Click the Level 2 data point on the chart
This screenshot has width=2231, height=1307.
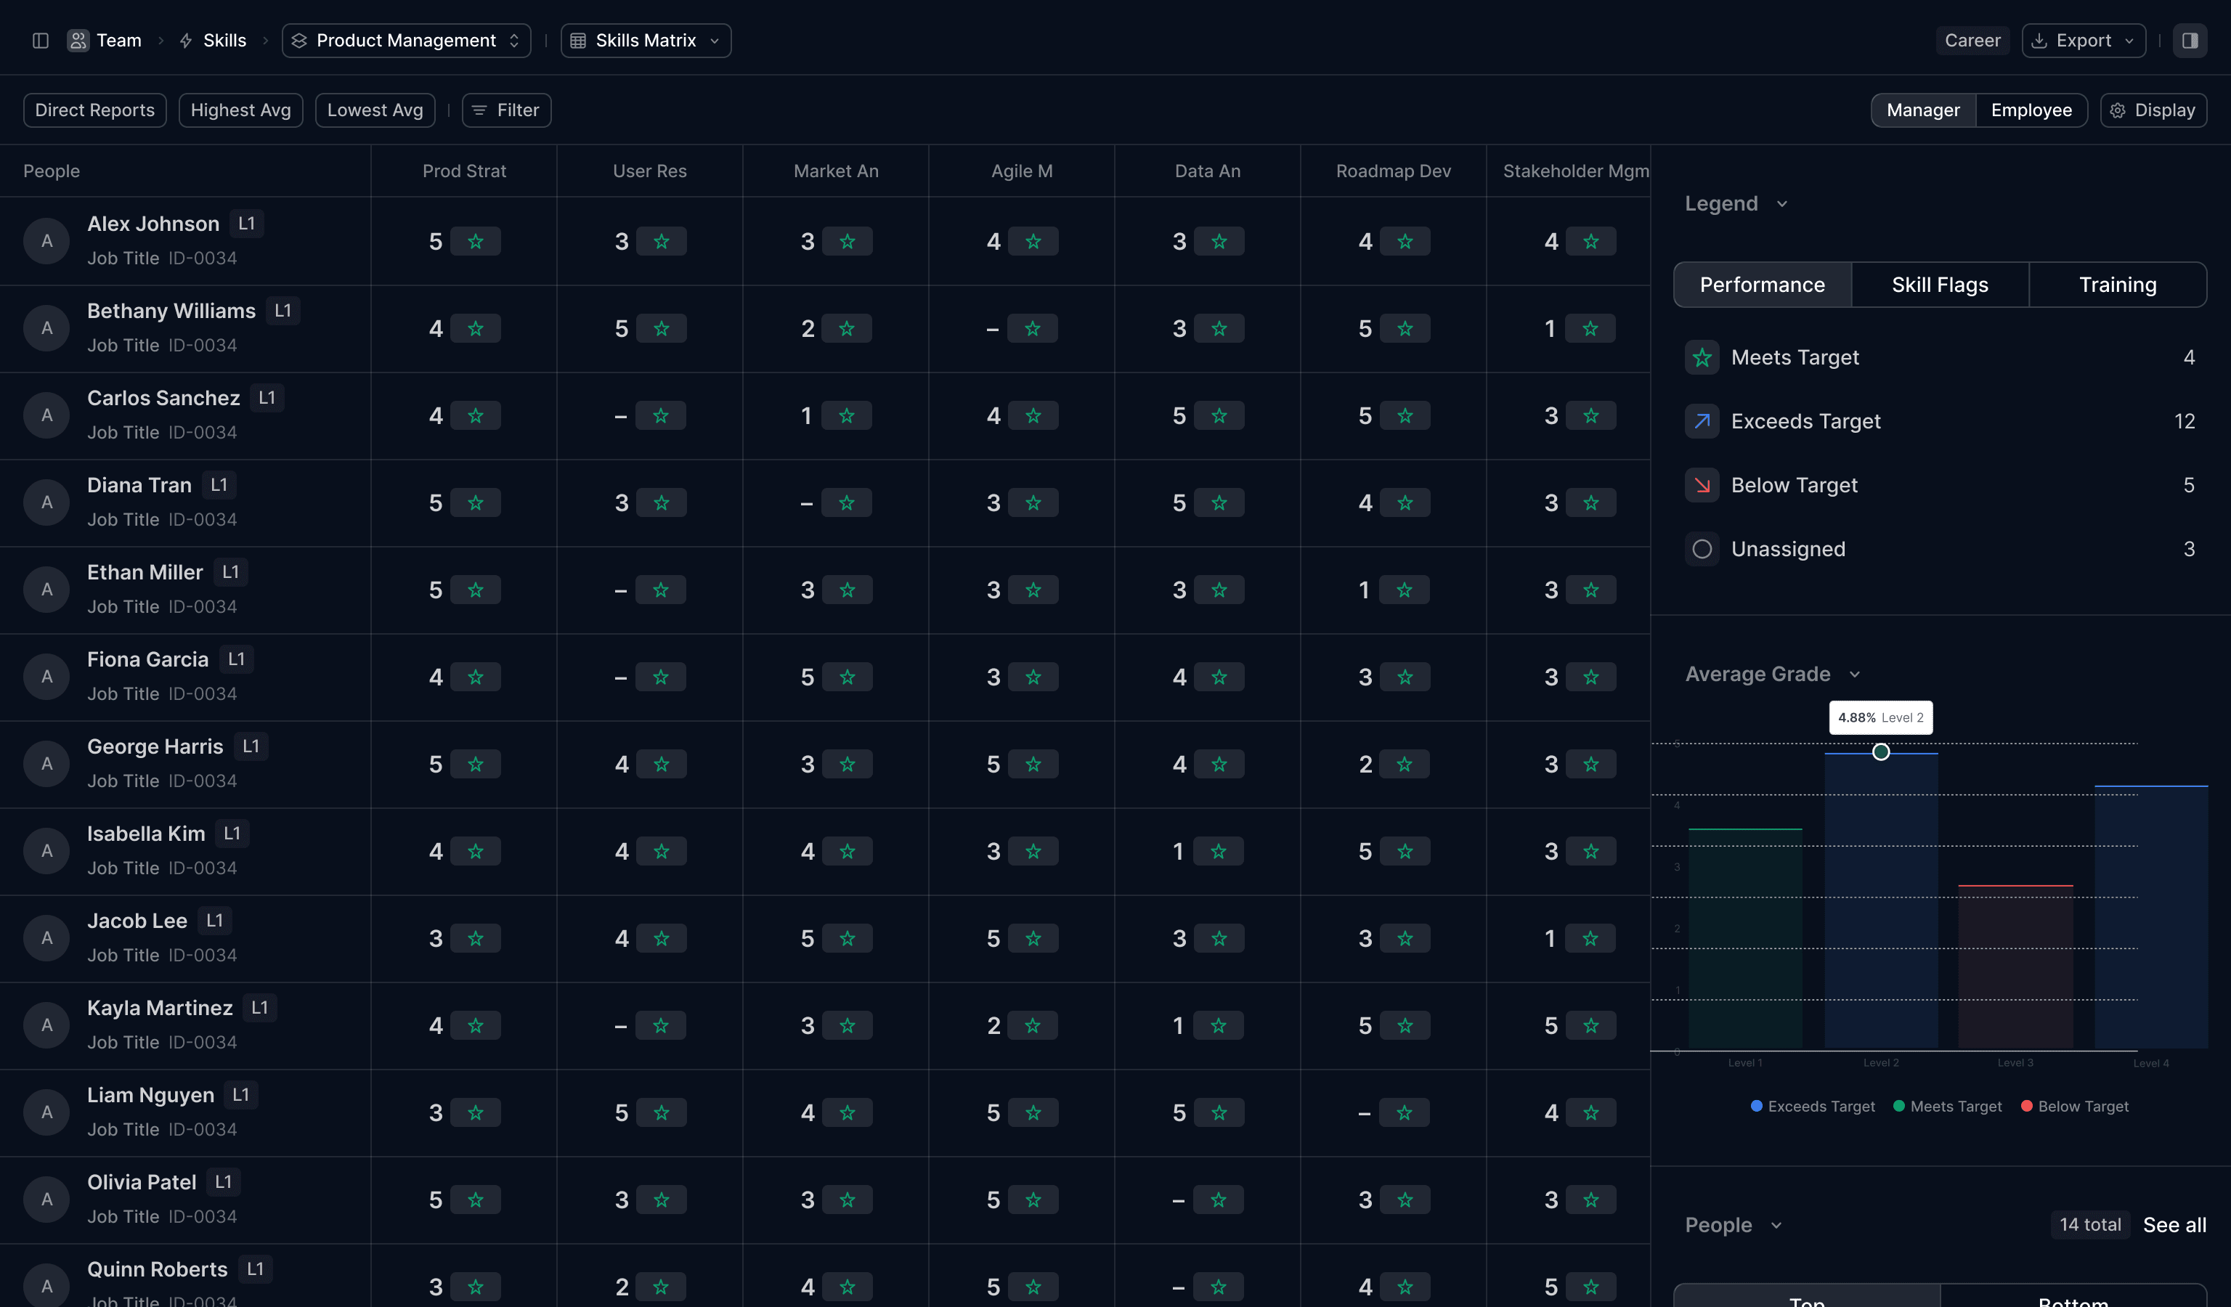point(1880,752)
